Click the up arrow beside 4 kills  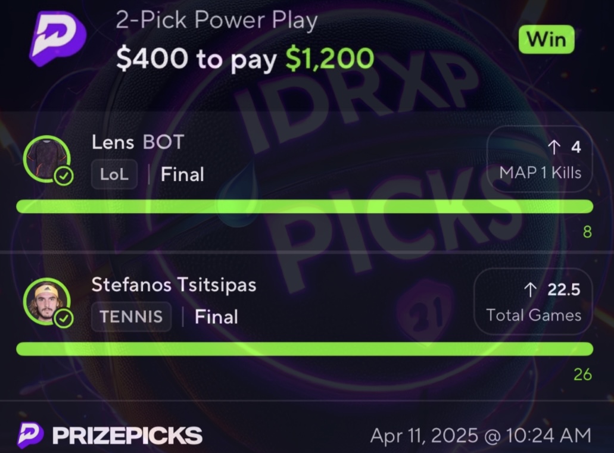tap(554, 147)
